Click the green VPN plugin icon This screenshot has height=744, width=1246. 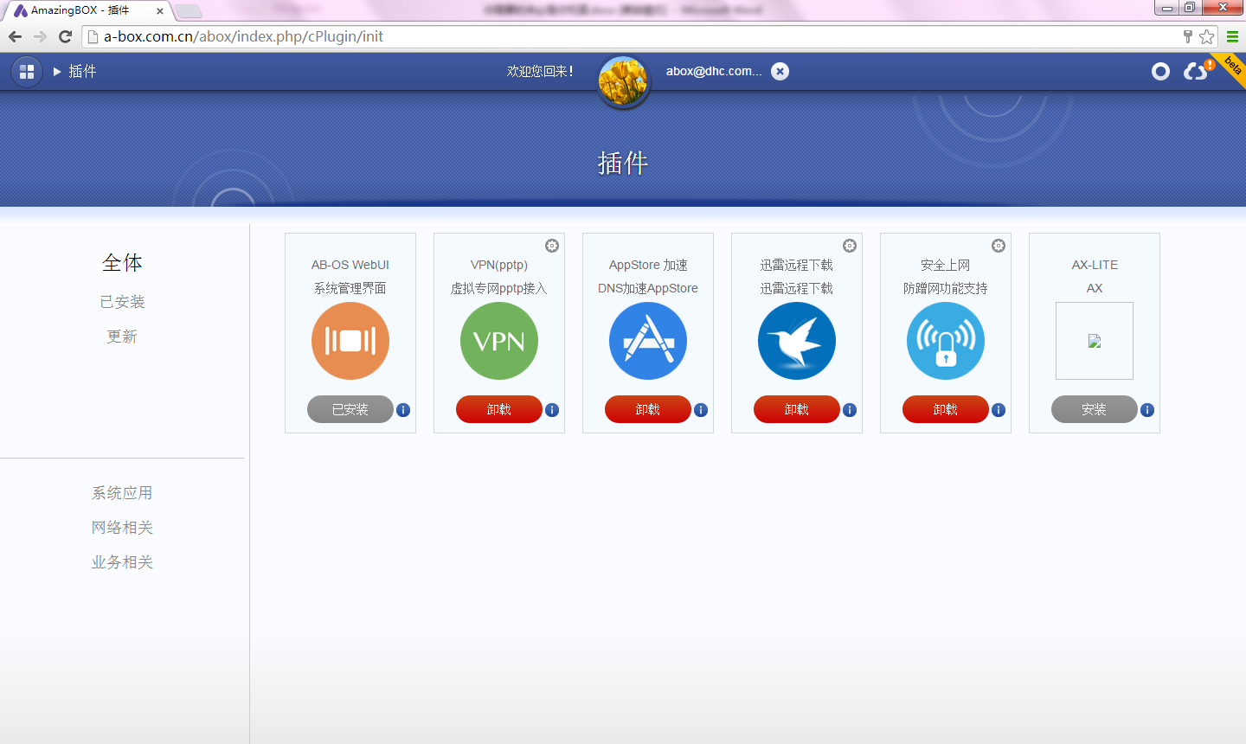pos(499,341)
